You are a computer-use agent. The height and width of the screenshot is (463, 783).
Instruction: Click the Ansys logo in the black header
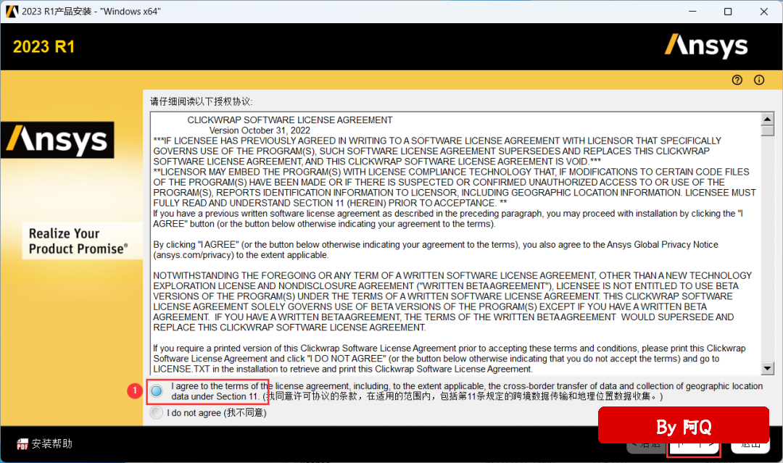706,46
